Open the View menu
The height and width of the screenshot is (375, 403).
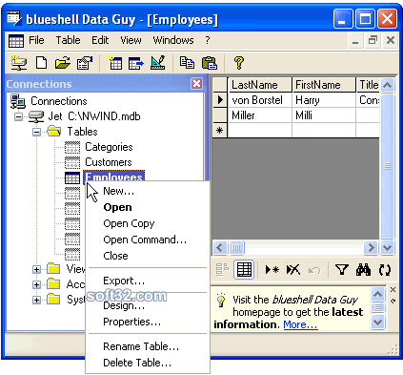coord(131,40)
